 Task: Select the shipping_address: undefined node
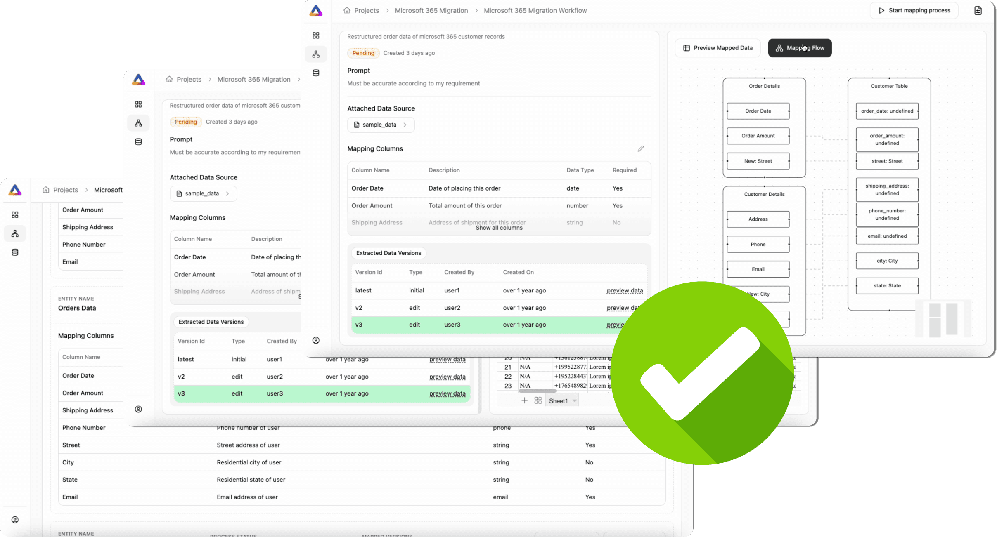tap(887, 190)
